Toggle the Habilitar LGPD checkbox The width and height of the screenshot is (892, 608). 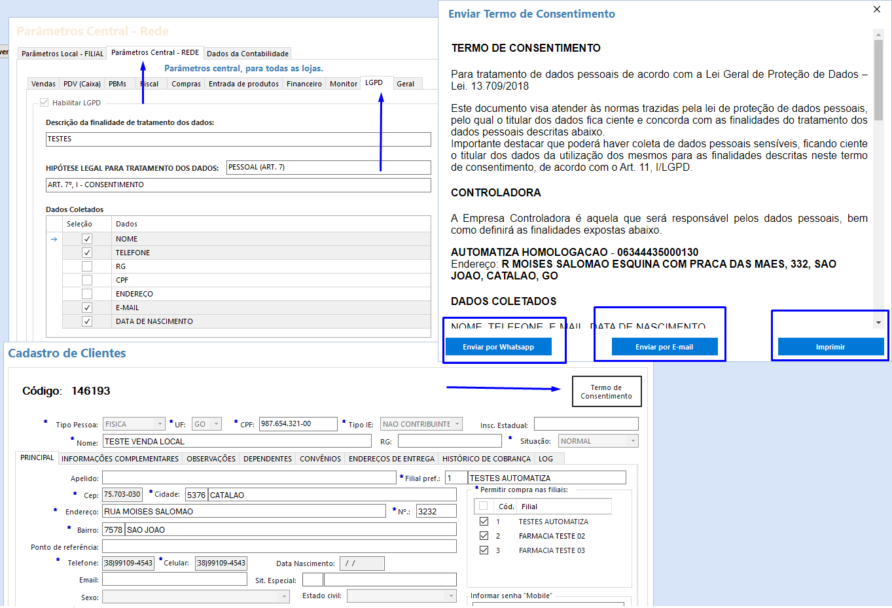pos(45,103)
